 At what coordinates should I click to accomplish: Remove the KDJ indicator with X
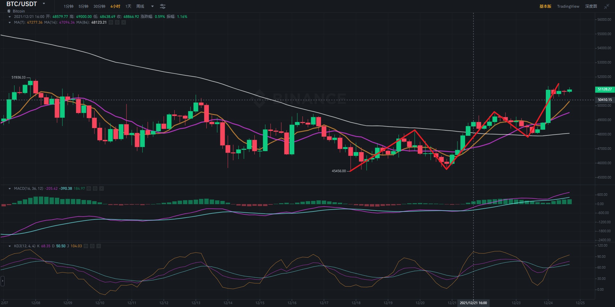click(x=99, y=246)
